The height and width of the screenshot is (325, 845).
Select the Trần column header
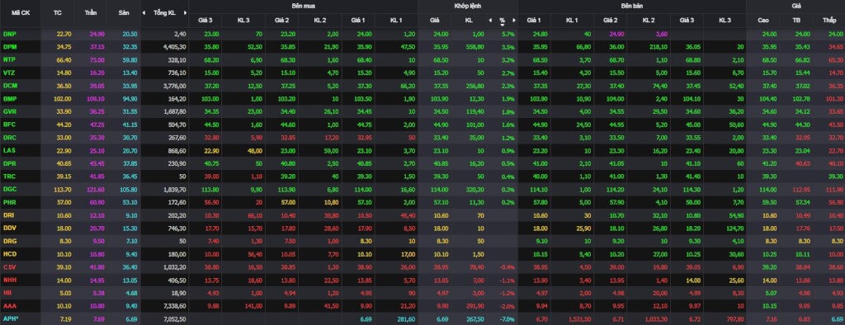91,12
